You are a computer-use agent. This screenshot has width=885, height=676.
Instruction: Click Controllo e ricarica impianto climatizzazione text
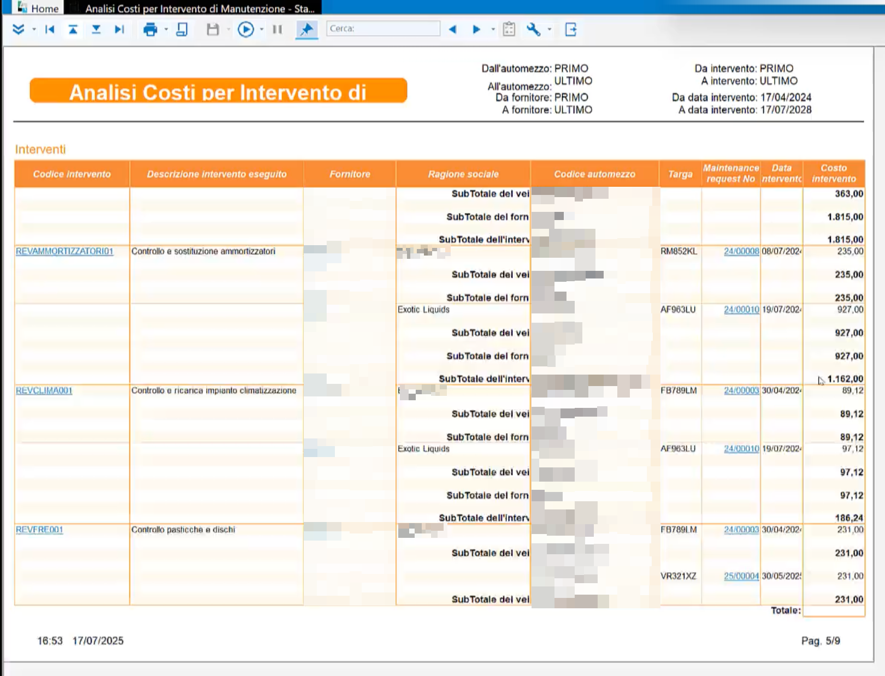pos(214,390)
